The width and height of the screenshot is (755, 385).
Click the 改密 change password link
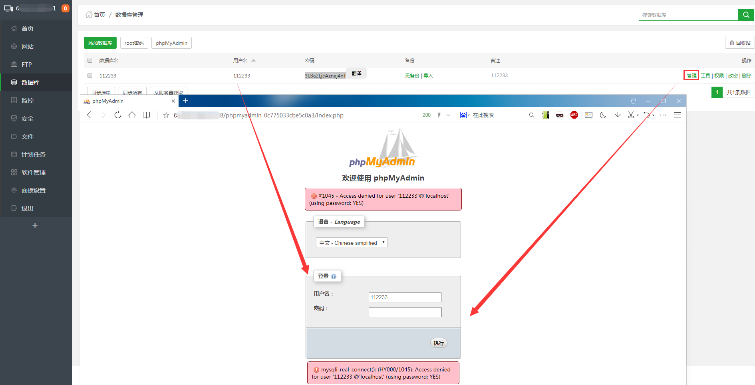[733, 75]
